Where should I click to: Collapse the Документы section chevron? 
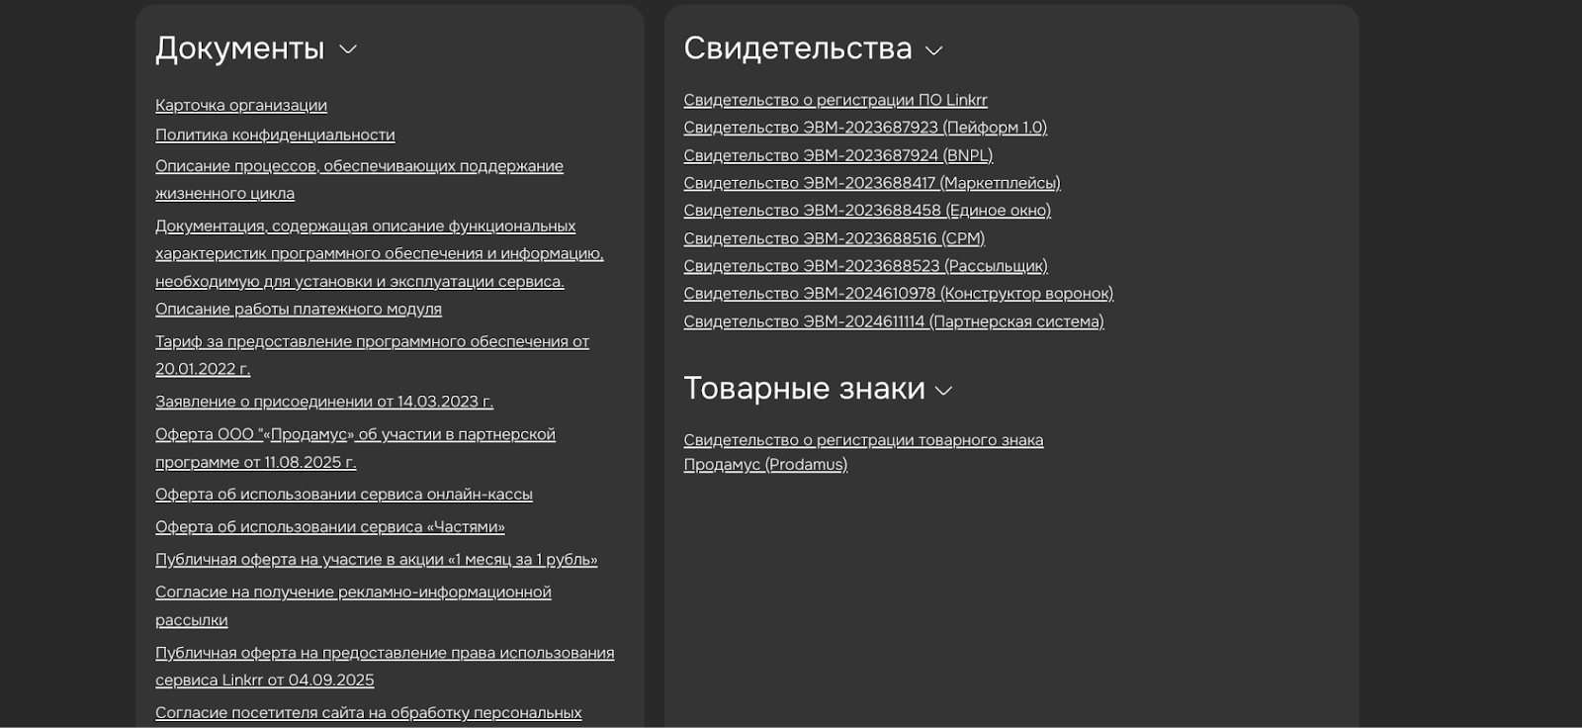348,49
